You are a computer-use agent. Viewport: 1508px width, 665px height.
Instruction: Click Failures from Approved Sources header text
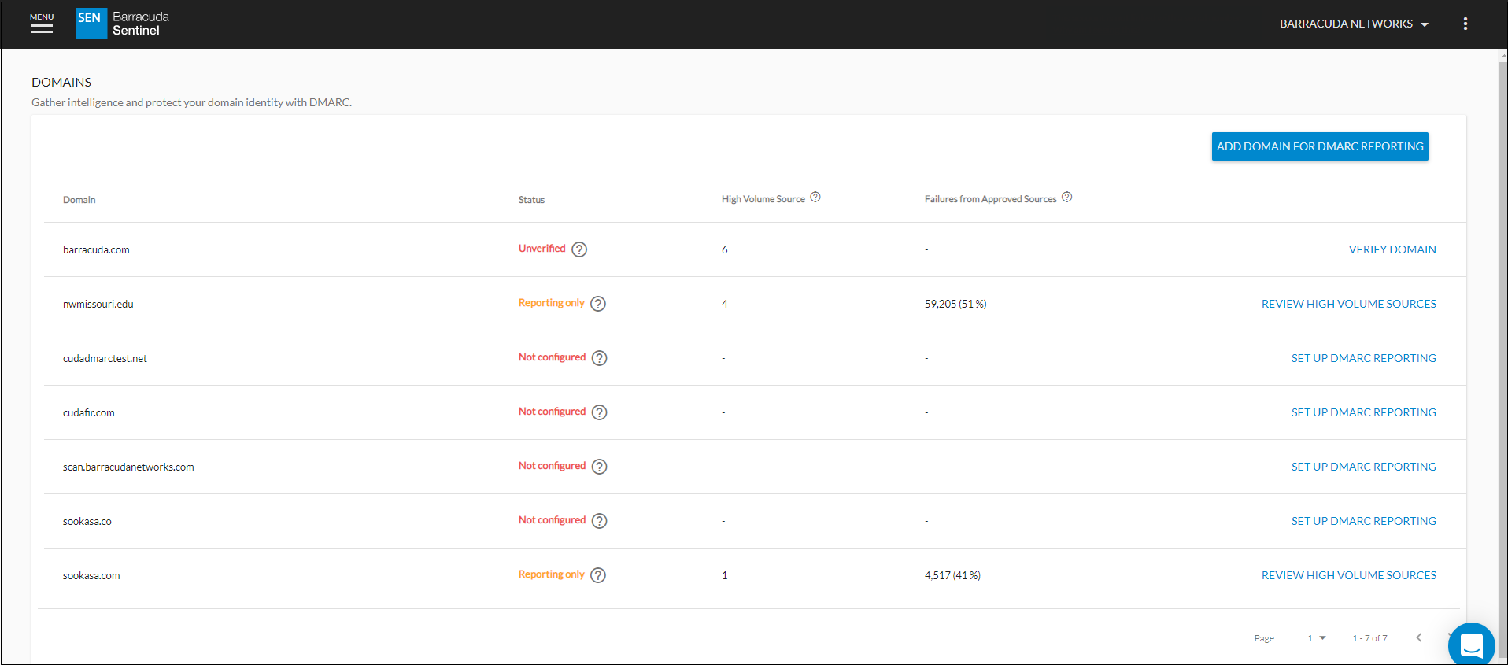(990, 199)
